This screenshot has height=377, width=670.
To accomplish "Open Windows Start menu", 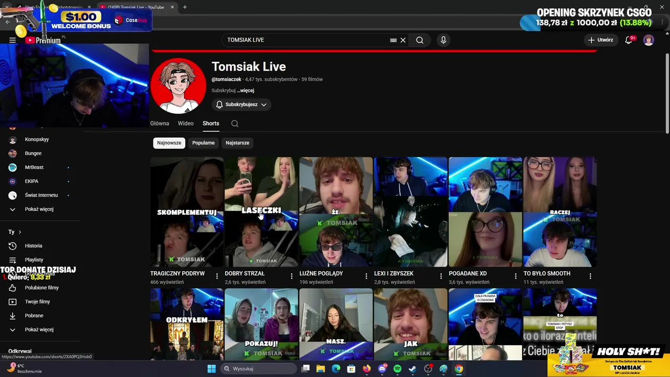I will point(211,369).
